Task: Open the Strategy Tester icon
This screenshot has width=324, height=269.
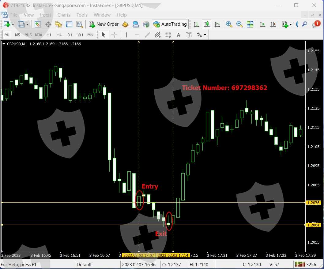Action: [80, 24]
